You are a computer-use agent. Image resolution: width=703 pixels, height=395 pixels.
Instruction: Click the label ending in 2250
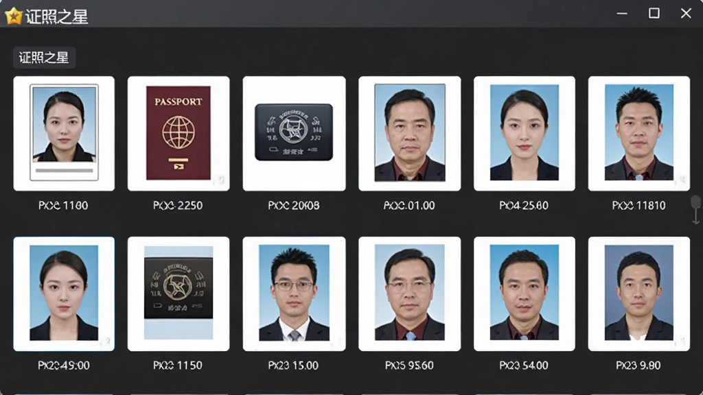click(x=178, y=206)
